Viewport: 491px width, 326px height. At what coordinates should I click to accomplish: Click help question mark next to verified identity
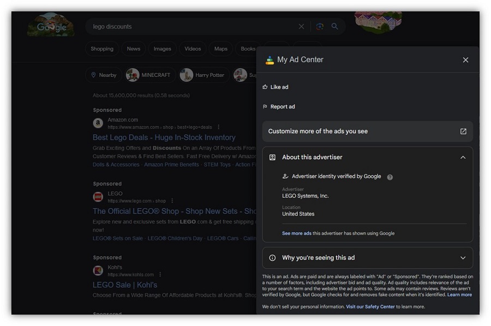pos(390,177)
